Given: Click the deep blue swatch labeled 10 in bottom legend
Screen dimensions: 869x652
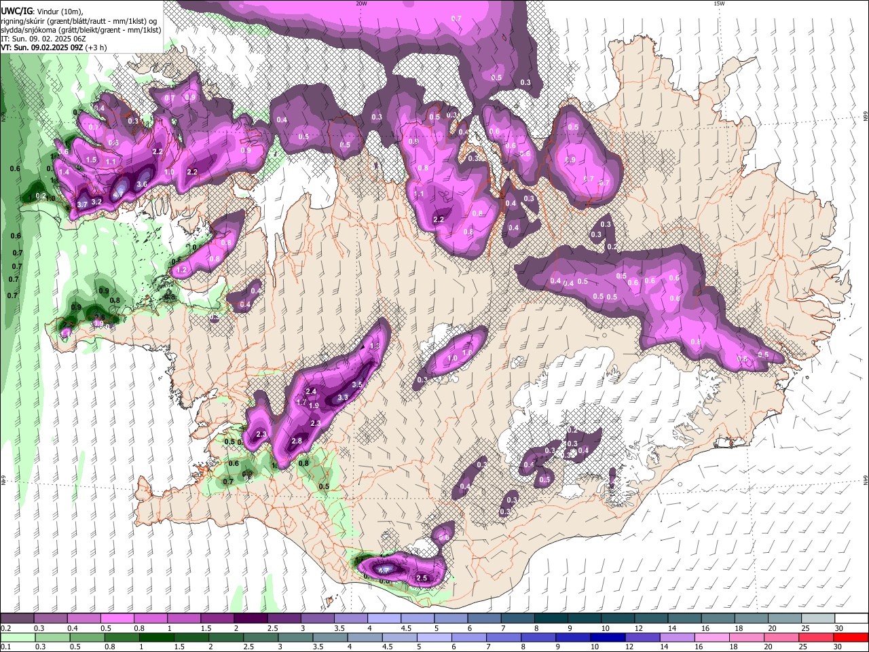Looking at the screenshot, I should click(606, 637).
